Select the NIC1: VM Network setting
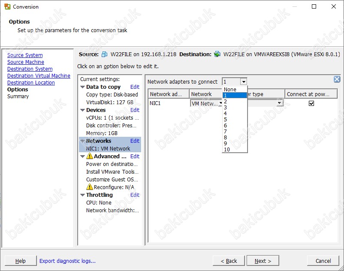344x271 pixels. (x=108, y=149)
